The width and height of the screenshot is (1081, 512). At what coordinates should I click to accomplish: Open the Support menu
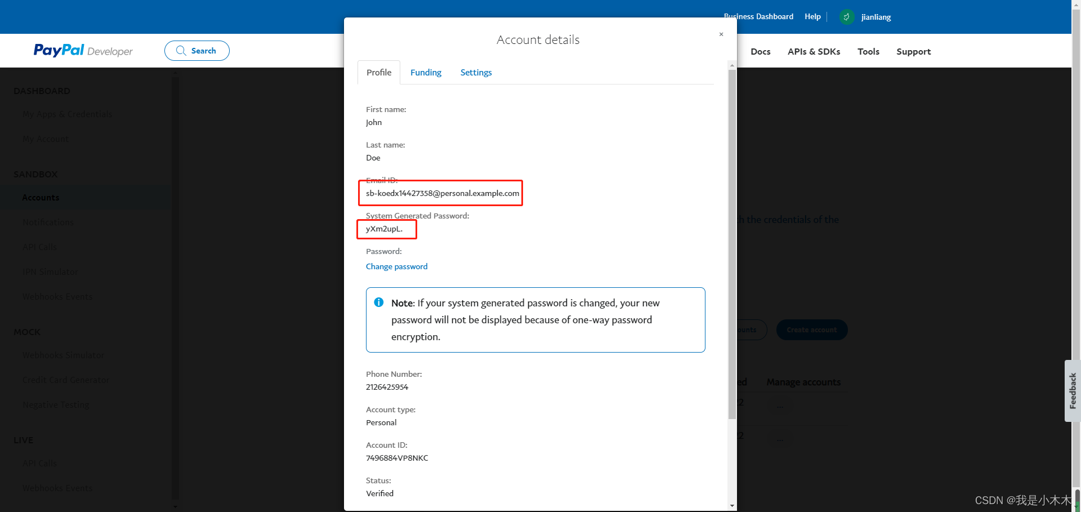pyautogui.click(x=913, y=52)
